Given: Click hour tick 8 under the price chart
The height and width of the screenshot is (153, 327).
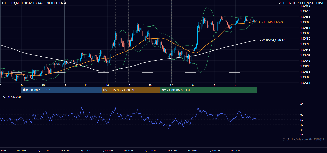Looking at the screenshot, I should pyautogui.click(x=22, y=85).
